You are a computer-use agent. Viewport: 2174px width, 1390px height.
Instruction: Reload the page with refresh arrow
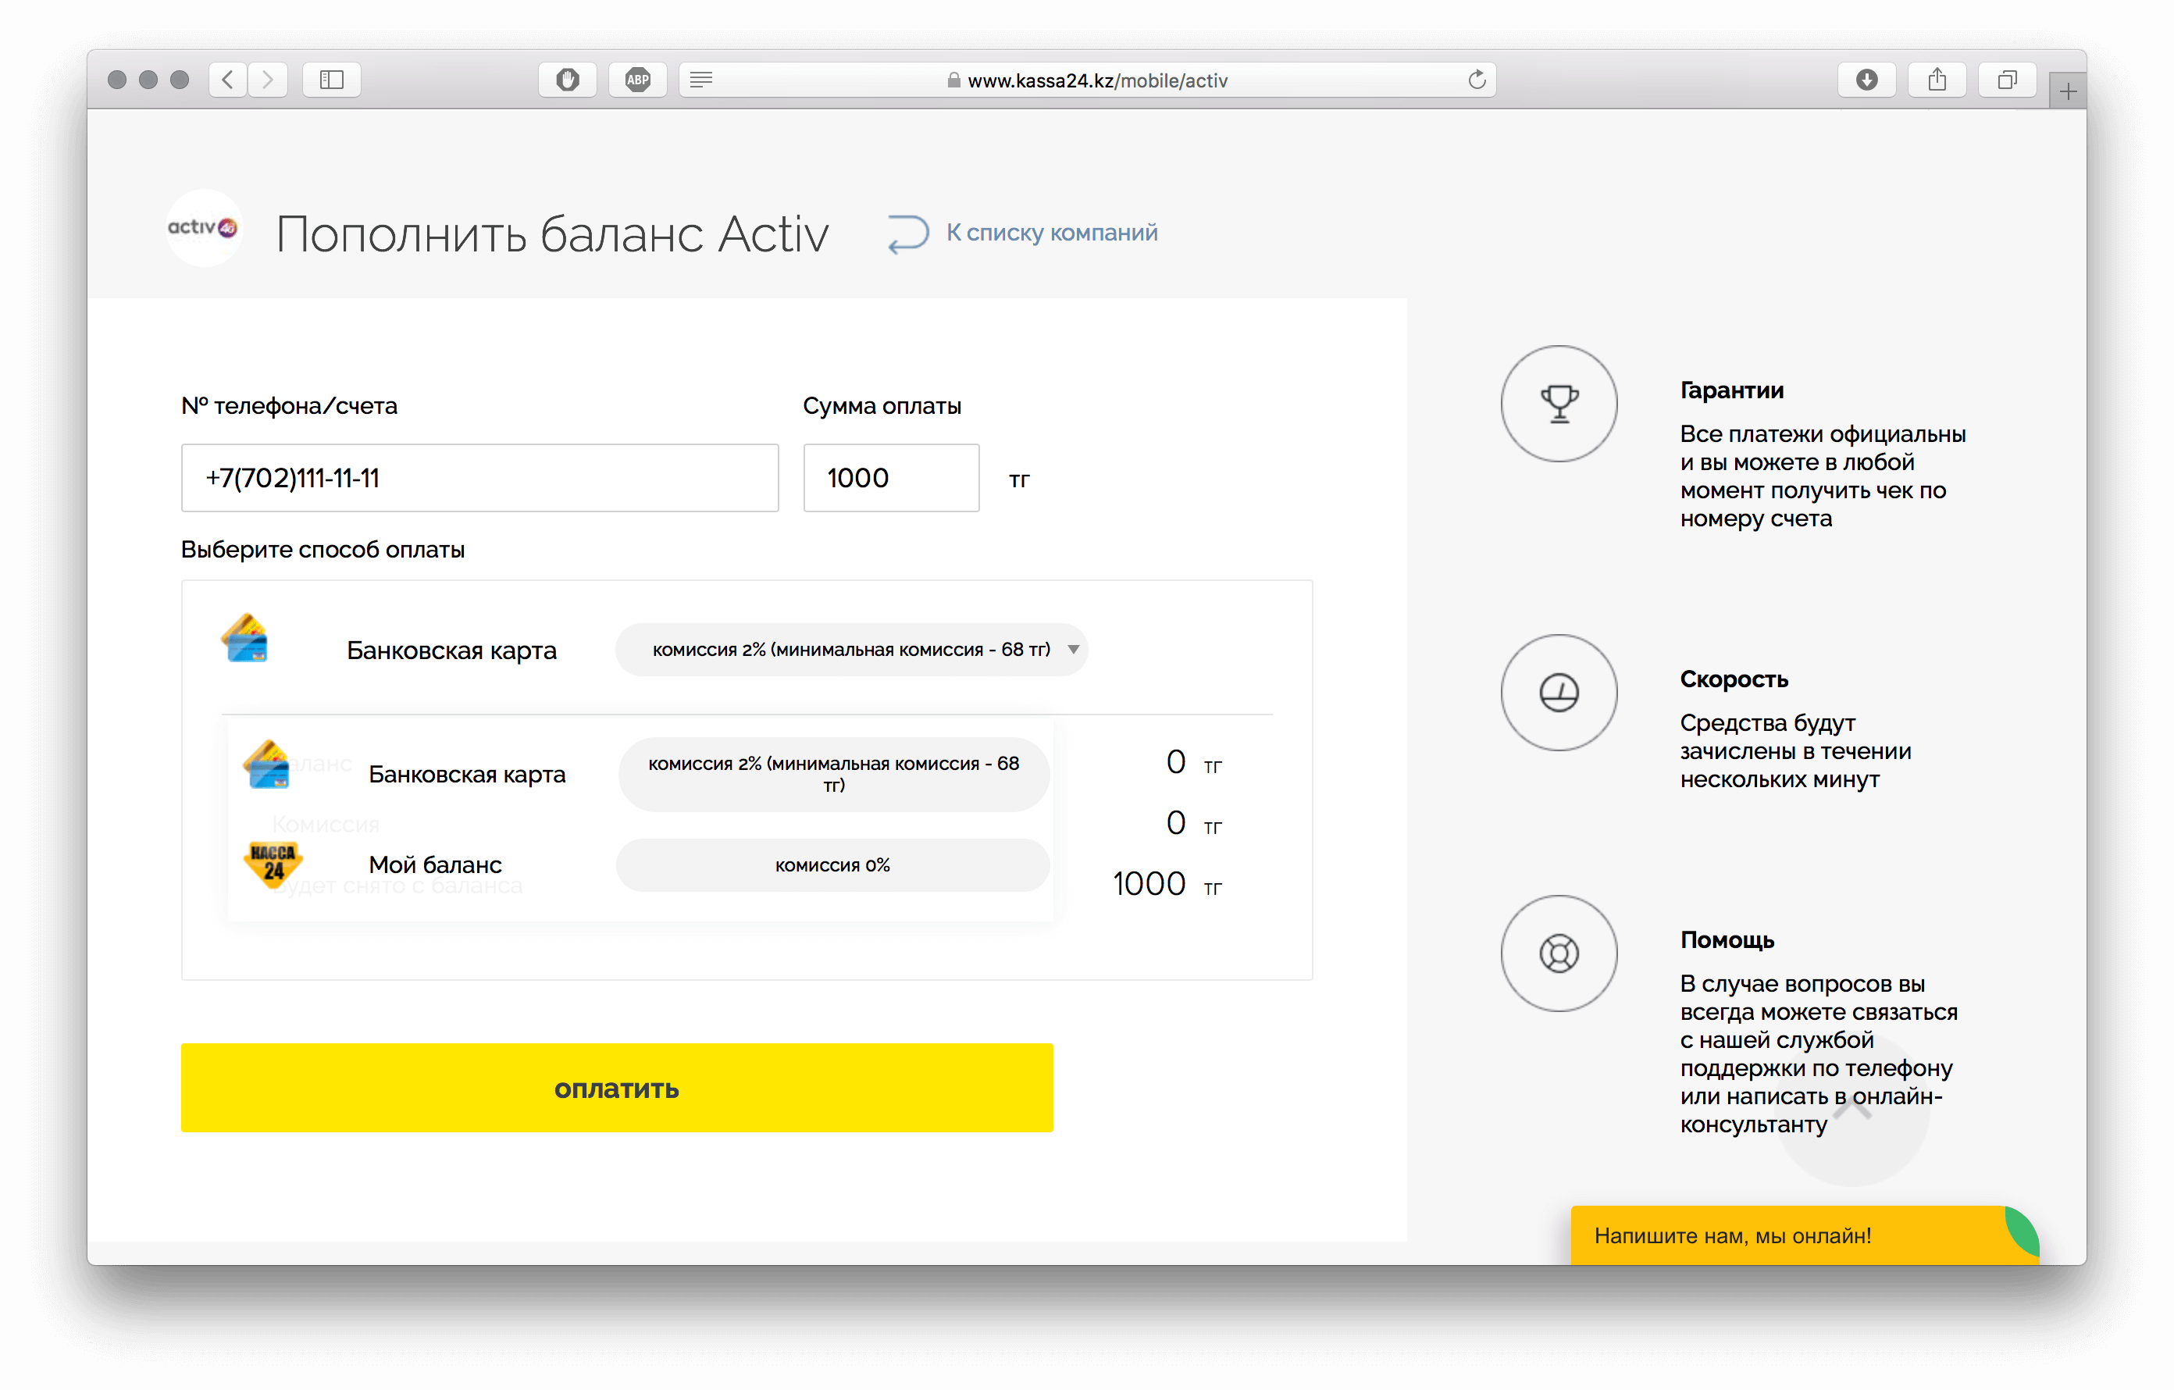[1476, 80]
